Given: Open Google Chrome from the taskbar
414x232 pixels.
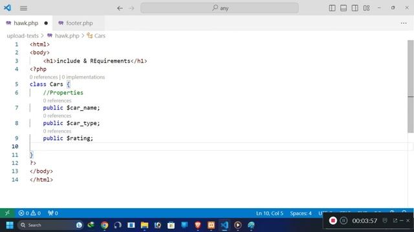Looking at the screenshot, I should pyautogui.click(x=105, y=225).
